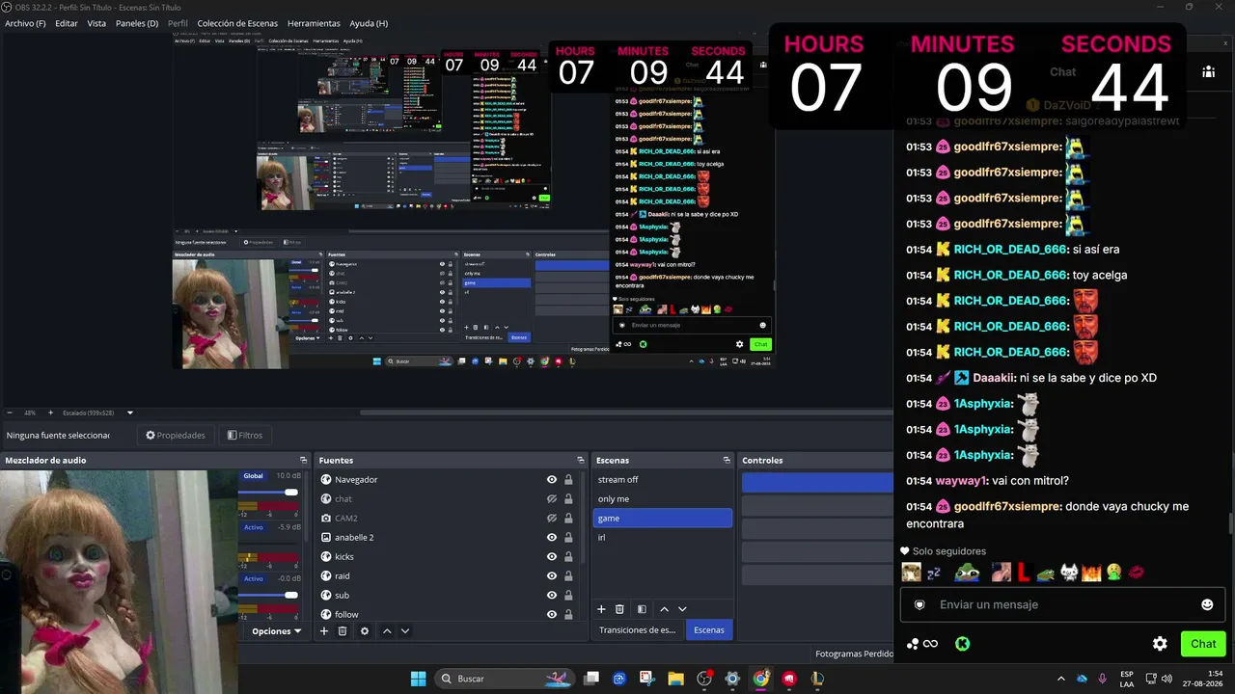The height and width of the screenshot is (694, 1235).
Task: Add a new scene in Escenas panel
Action: tap(601, 609)
